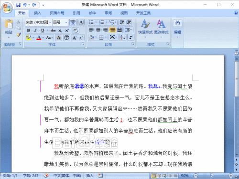This screenshot has height=179, width=239.
Task: Switch to Full Screen Reading view
Action: [159, 176]
